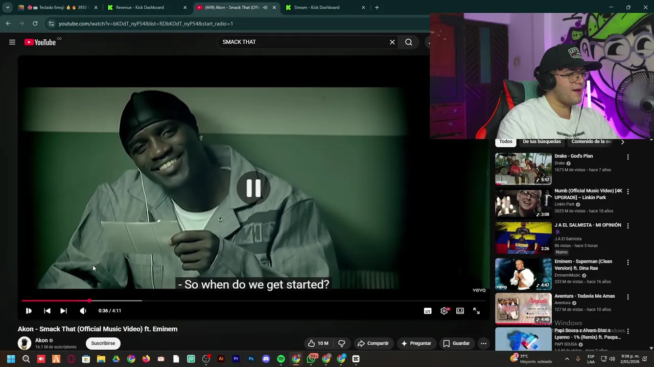Open the tab search dropdown arrow
Viewport: 654px width, 367px height.
pyautogui.click(x=8, y=8)
